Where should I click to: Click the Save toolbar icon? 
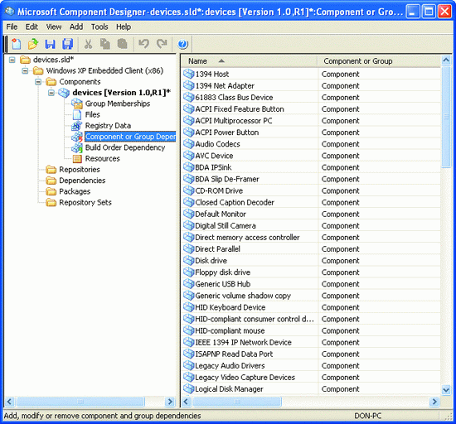coord(51,44)
